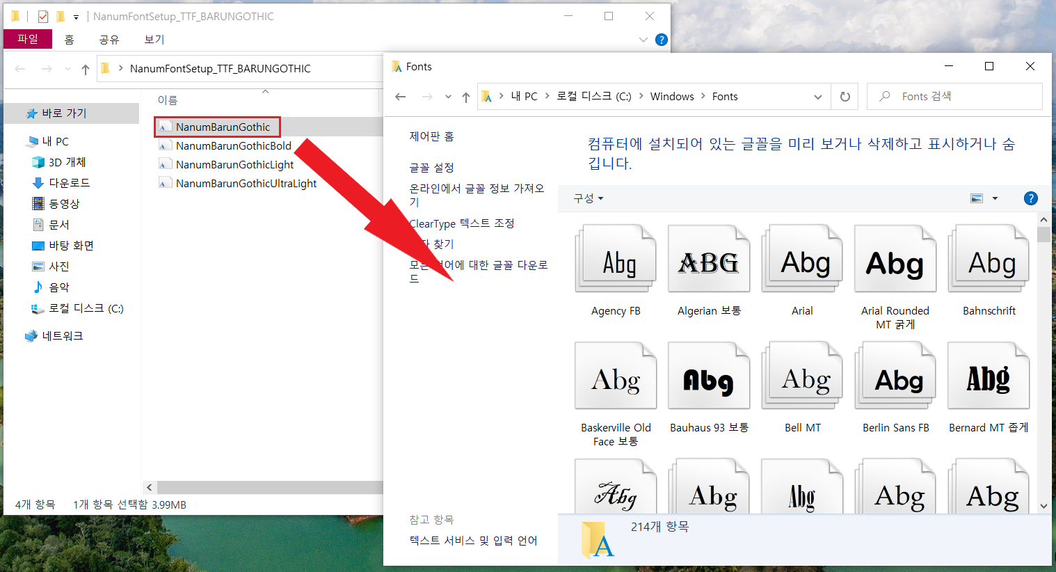Go up one level in Fonts window
This screenshot has width=1056, height=572.
pos(466,97)
